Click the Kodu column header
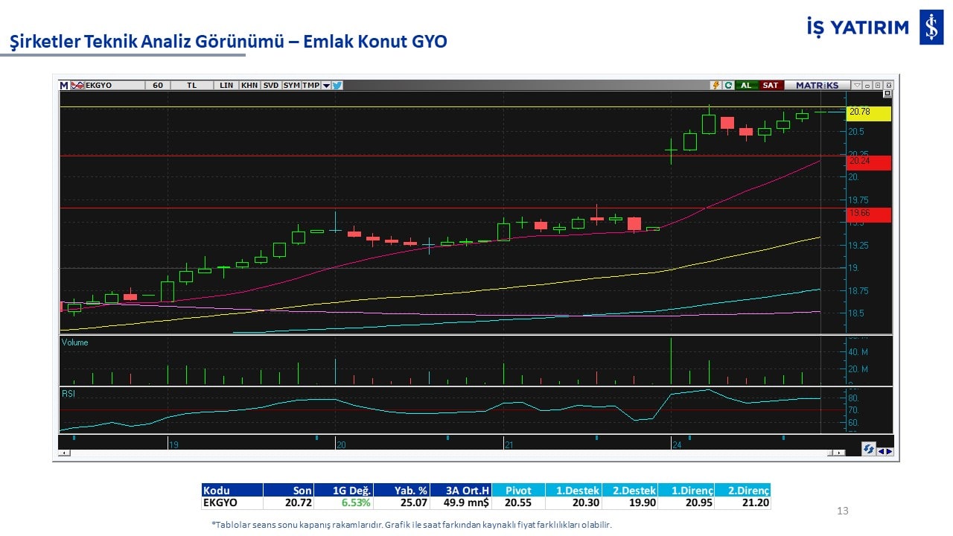This screenshot has width=953, height=536. (x=232, y=490)
